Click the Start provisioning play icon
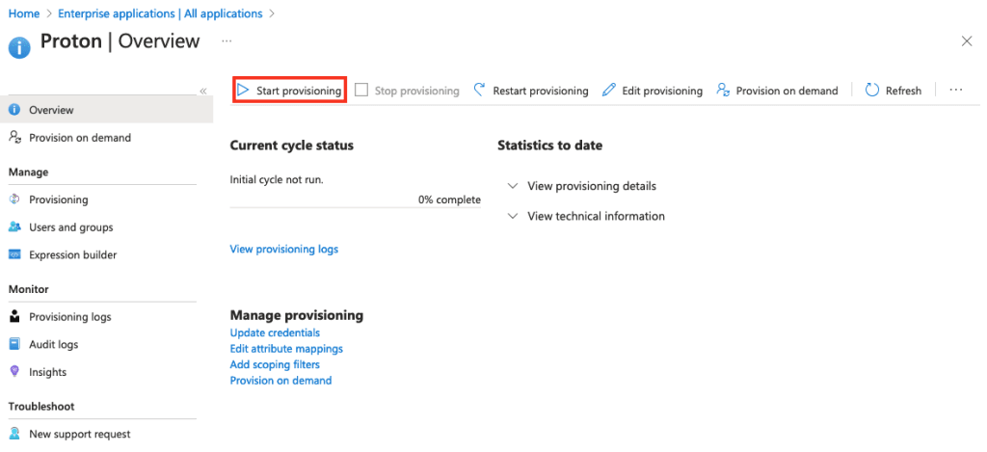 [x=244, y=91]
